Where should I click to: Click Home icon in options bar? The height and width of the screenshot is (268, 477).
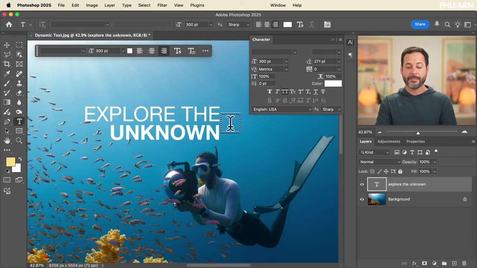tap(9, 25)
